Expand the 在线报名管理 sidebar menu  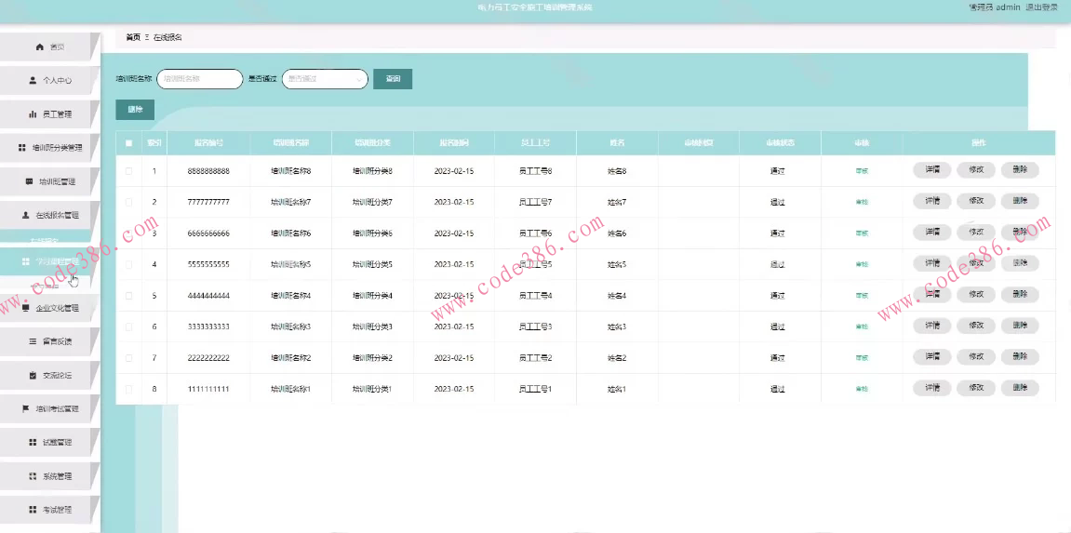point(56,215)
